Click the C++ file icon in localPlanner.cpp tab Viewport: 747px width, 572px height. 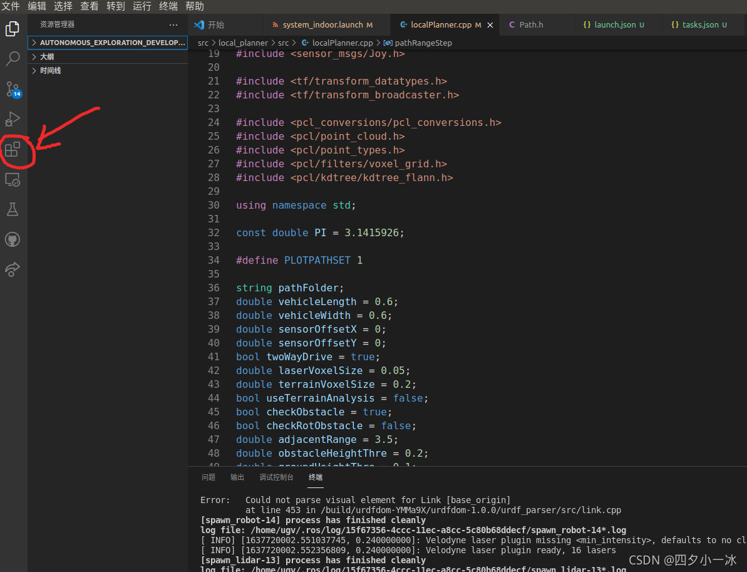pos(403,25)
